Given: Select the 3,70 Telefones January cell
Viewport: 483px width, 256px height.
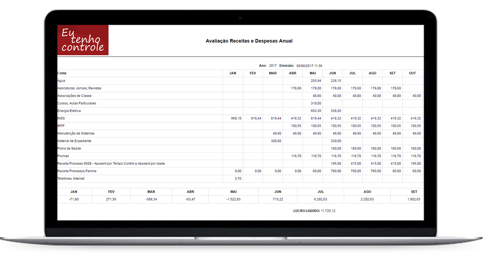Looking at the screenshot, I should [x=238, y=179].
